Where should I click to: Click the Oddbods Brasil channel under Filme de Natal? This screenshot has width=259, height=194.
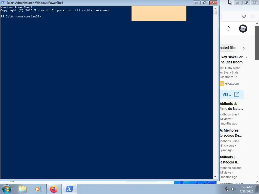coord(229,114)
